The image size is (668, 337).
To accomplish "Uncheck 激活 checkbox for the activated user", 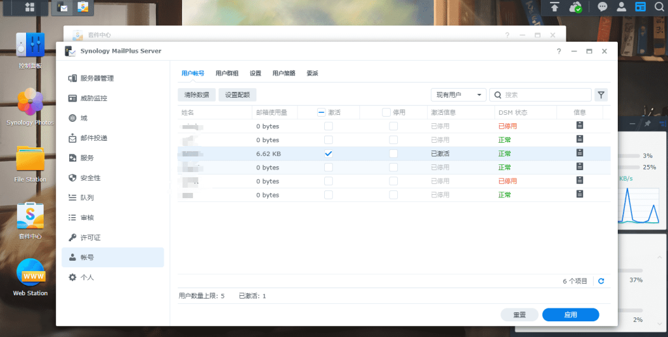I will [328, 154].
